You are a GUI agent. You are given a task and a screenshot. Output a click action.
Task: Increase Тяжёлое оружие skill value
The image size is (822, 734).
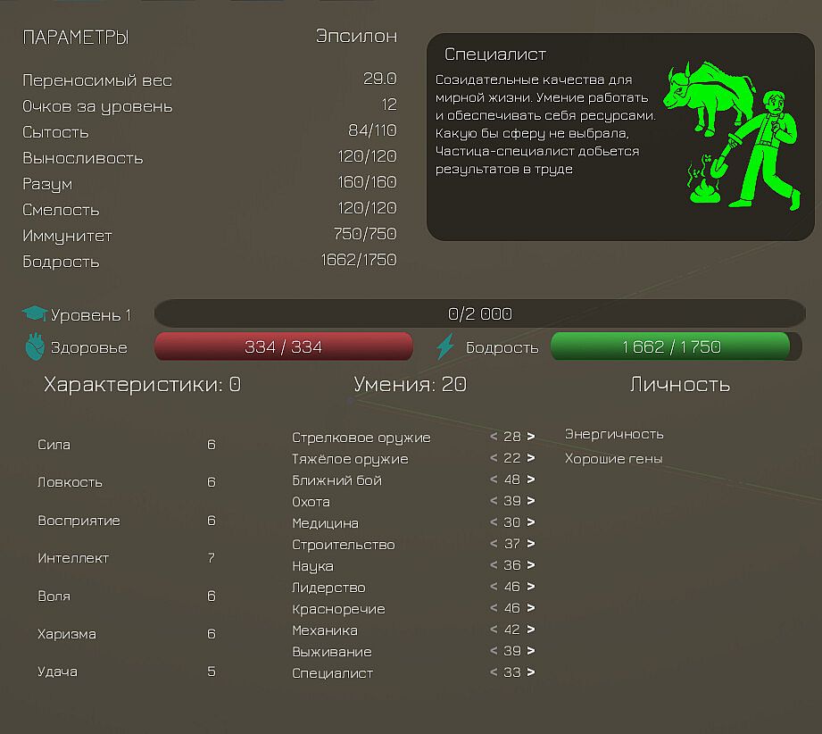click(x=531, y=457)
